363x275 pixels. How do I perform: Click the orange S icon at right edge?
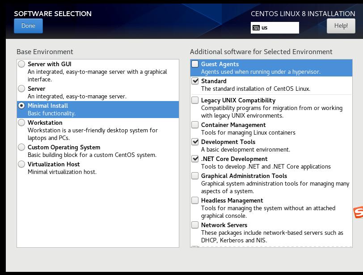click(359, 213)
